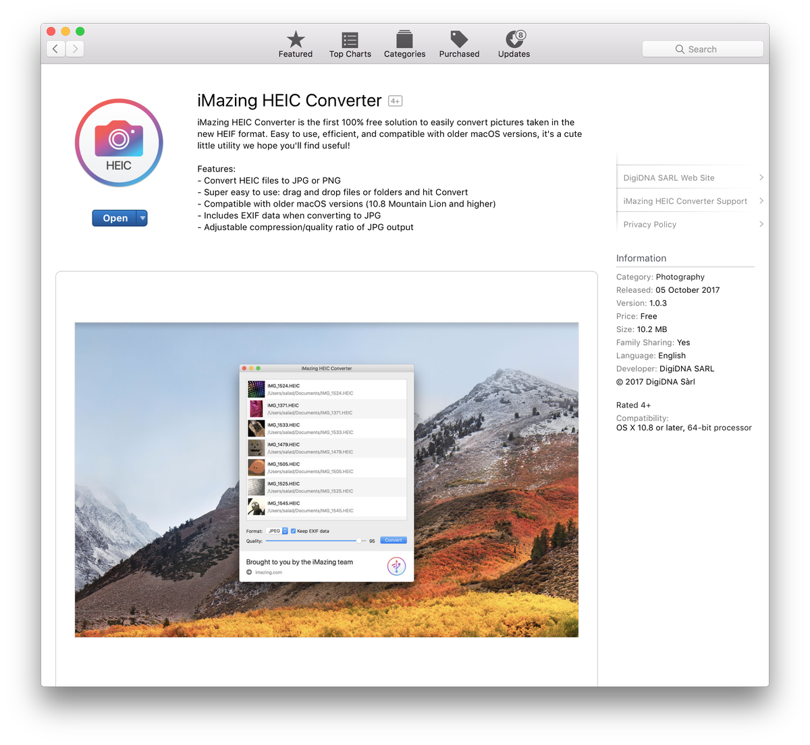Go forward with the right arrow button
The width and height of the screenshot is (810, 745).
(75, 49)
